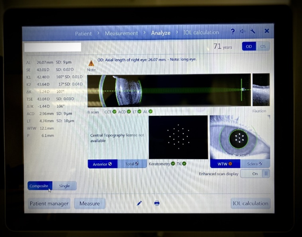
Task: Open the keratometry dot pattern image
Action: pos(179,138)
